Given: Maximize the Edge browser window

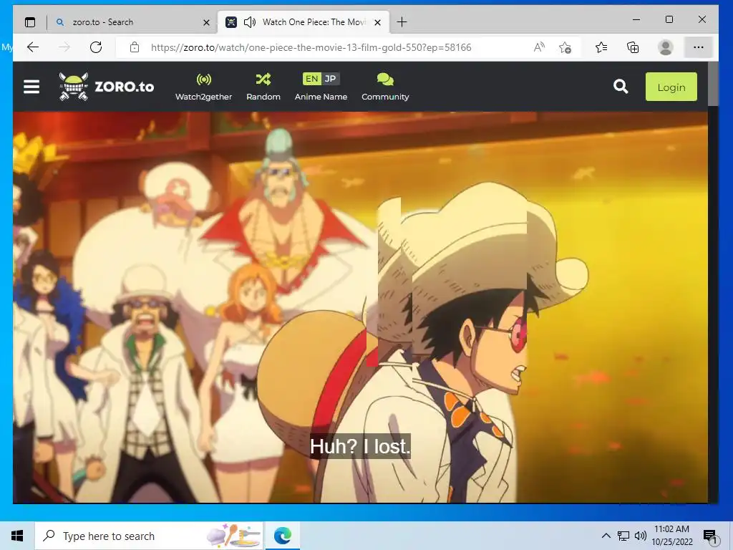Looking at the screenshot, I should tap(669, 19).
